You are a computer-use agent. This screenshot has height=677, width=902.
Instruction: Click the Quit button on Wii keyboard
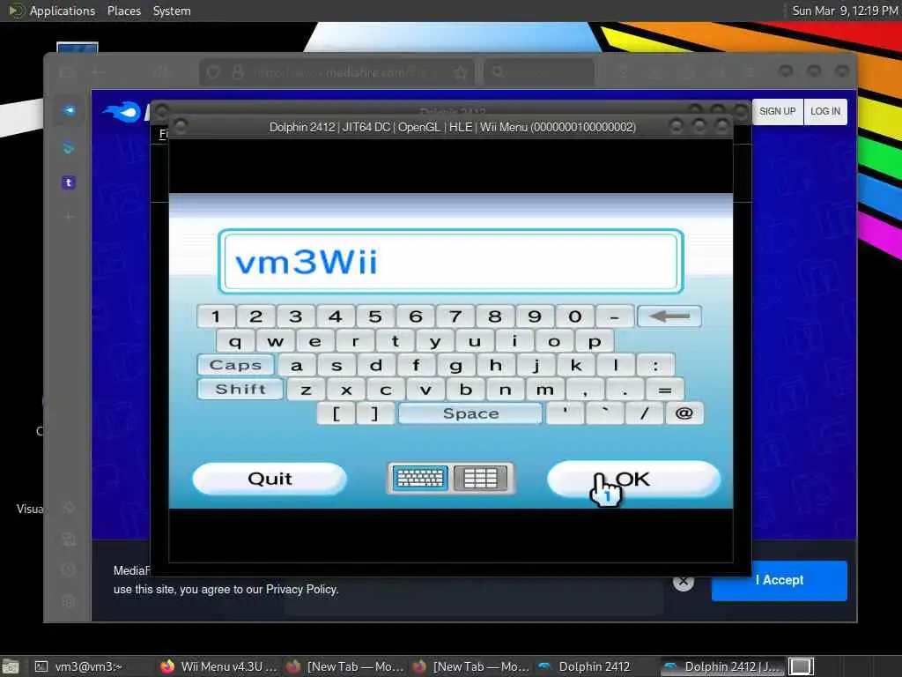point(270,479)
